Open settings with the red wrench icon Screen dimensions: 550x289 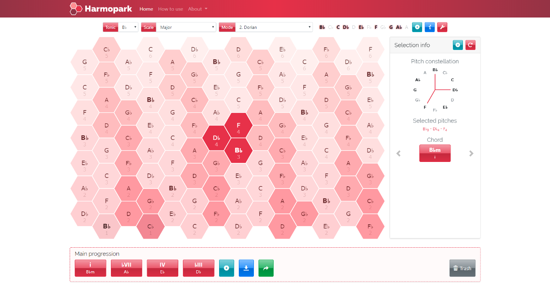click(442, 27)
